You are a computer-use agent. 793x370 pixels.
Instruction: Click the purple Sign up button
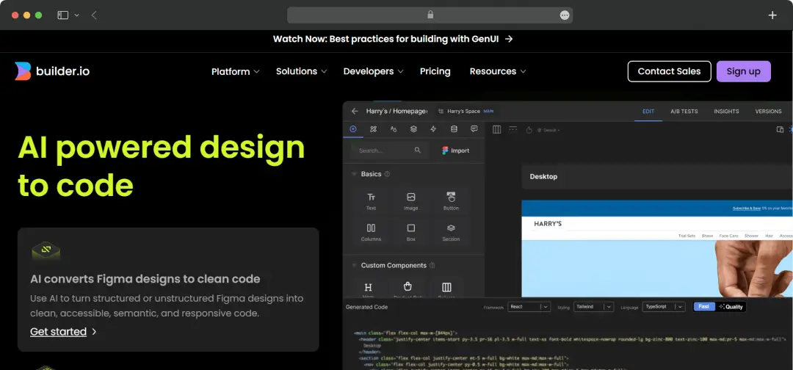coord(743,71)
